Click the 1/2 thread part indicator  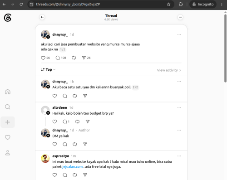pyautogui.click(x=63, y=49)
